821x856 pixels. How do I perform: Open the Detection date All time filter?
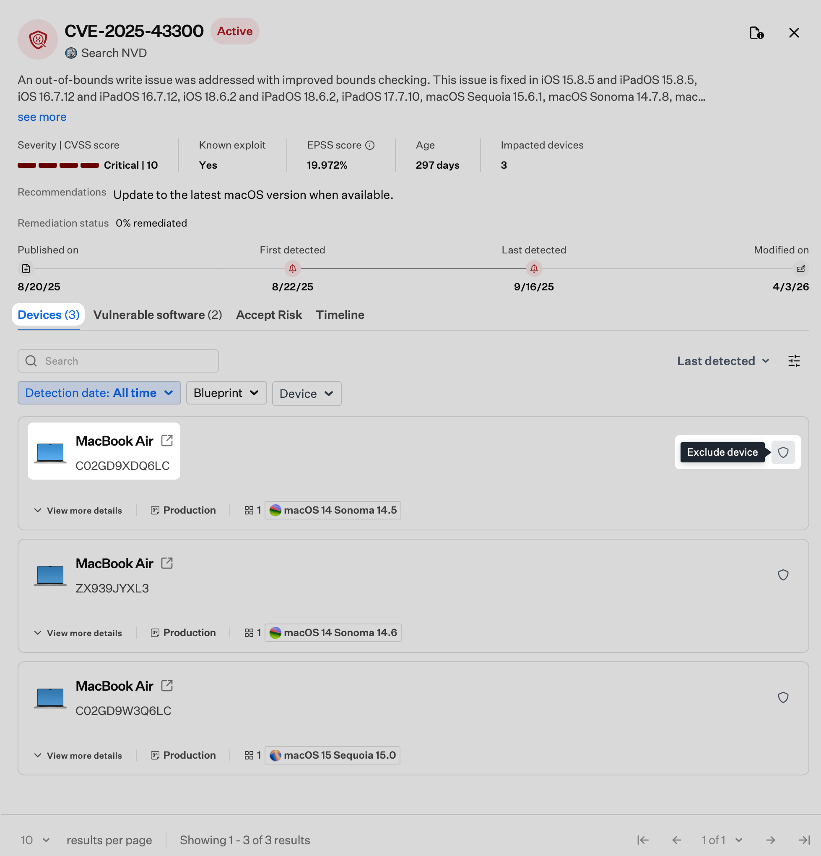99,393
